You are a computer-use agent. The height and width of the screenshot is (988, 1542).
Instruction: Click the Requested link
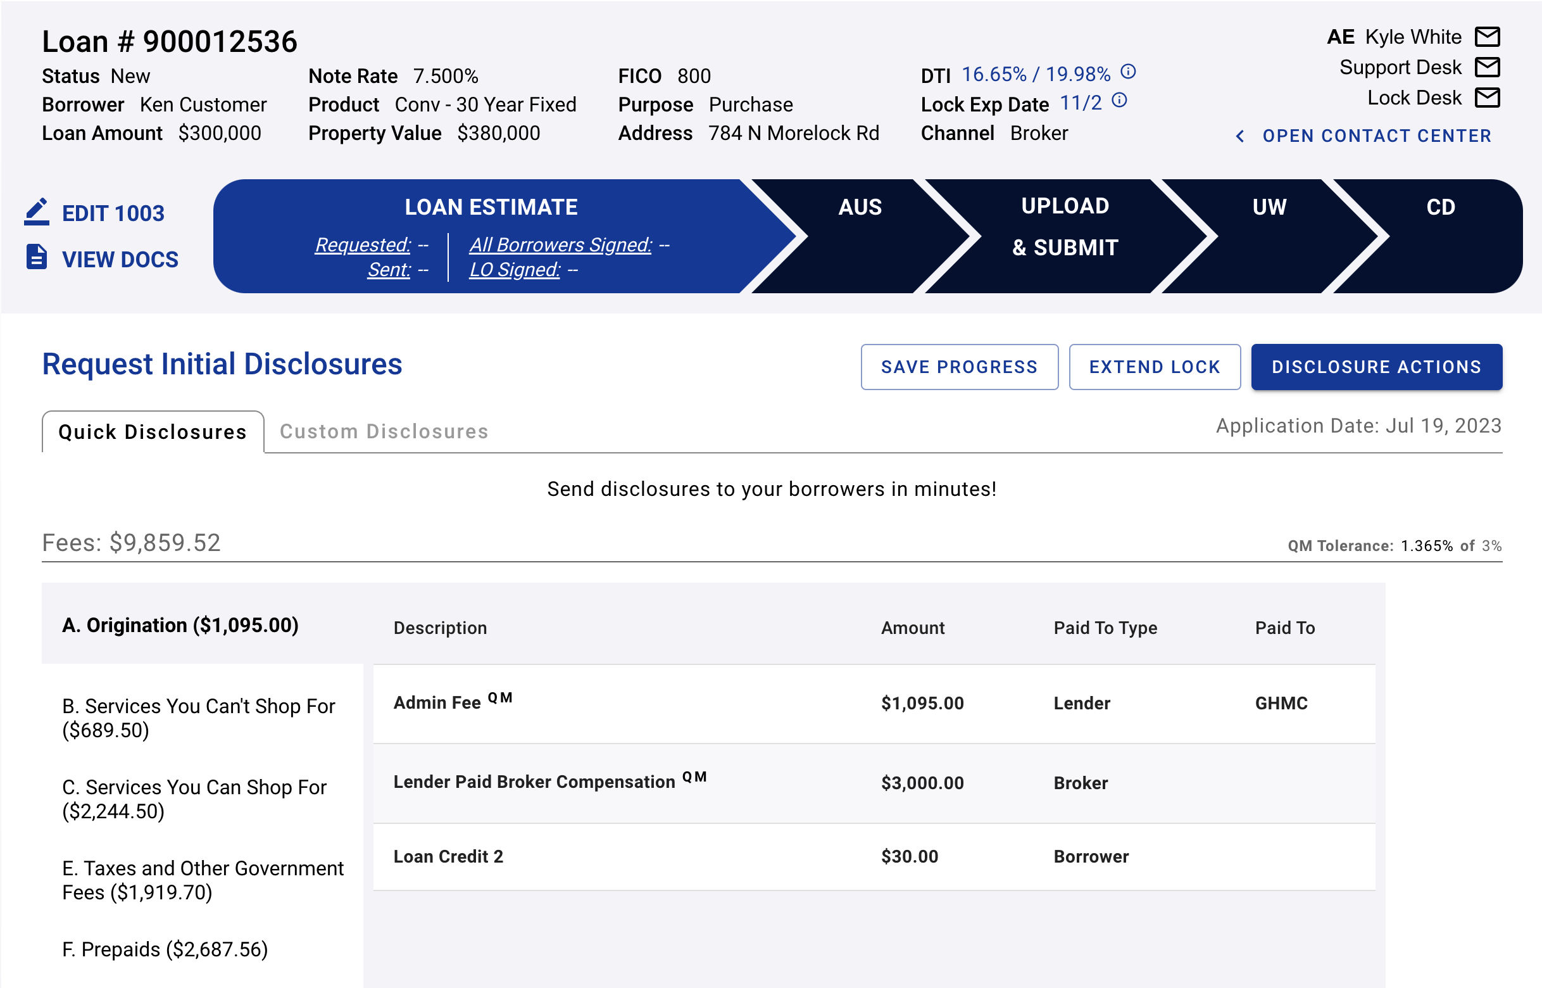362,244
